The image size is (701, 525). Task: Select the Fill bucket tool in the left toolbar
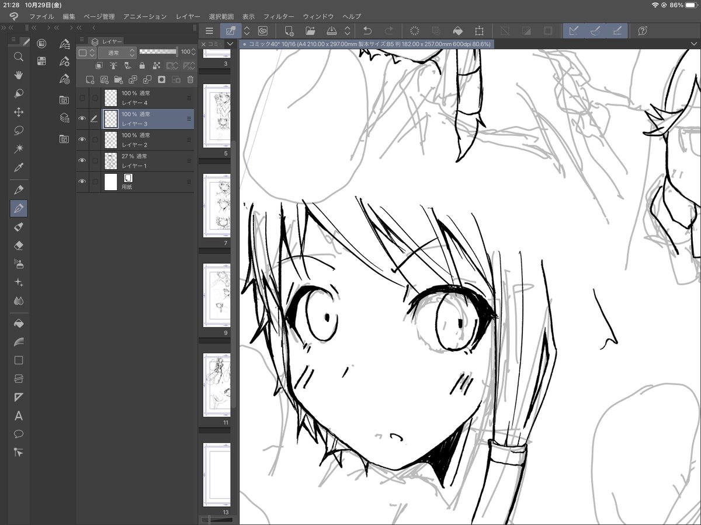[x=19, y=323]
